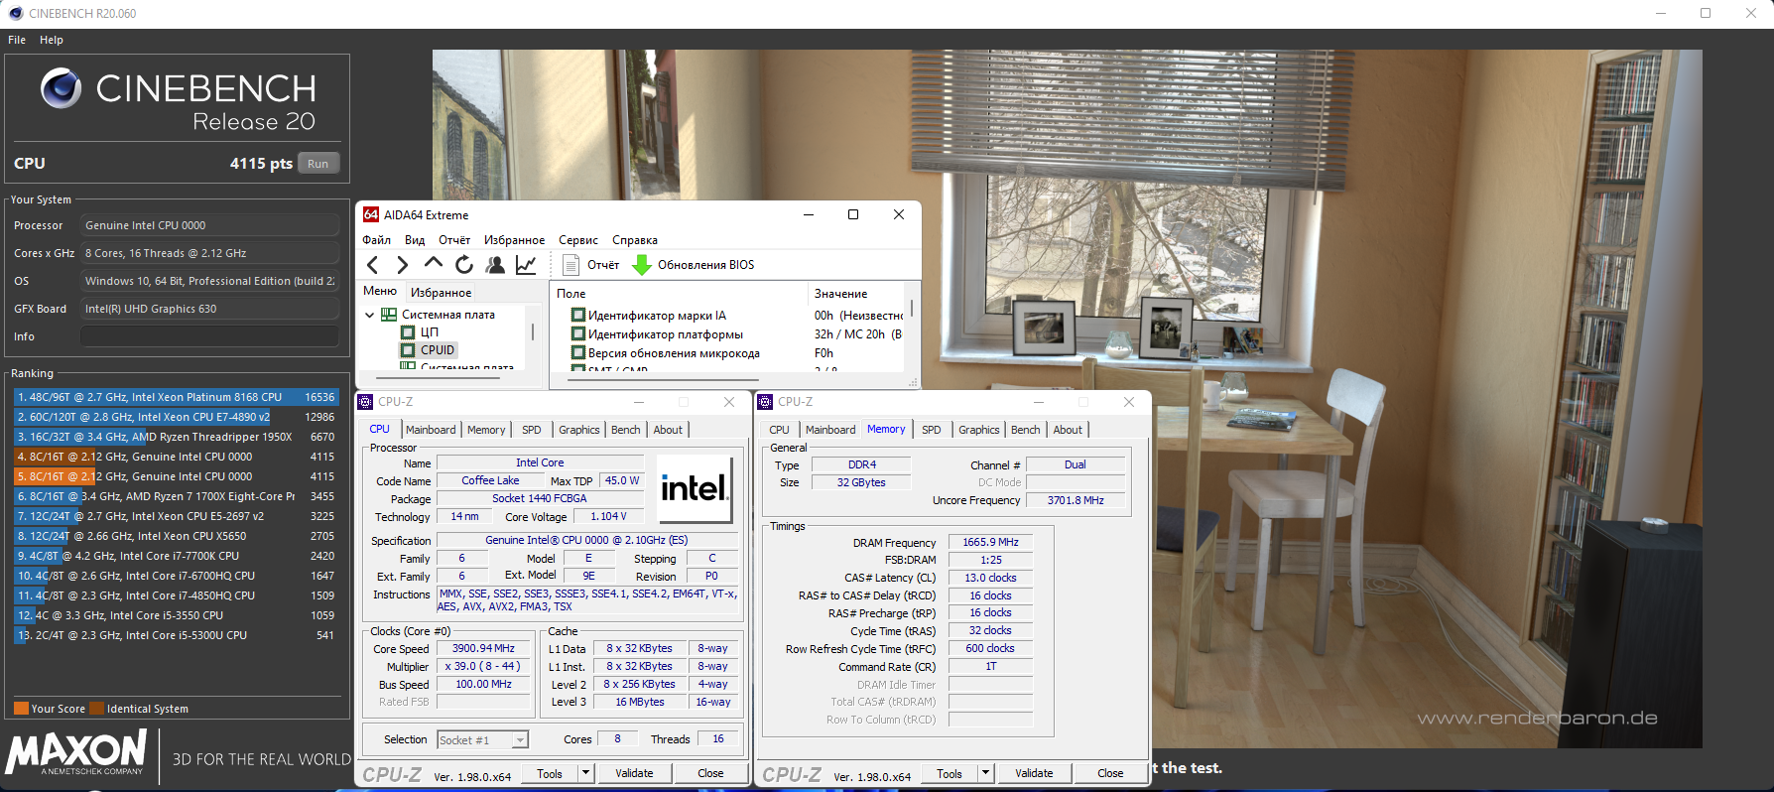Screen dimensions: 1774x792
Task: Switch to Bench tab in left CPU-Z window
Action: click(x=625, y=430)
